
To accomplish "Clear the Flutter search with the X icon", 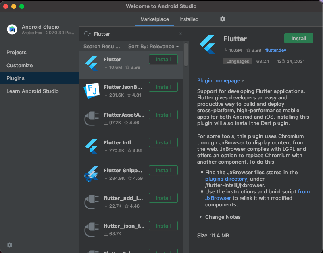I will [181, 34].
